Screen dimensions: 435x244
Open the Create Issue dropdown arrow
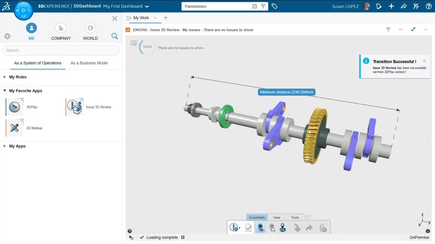coord(240,228)
